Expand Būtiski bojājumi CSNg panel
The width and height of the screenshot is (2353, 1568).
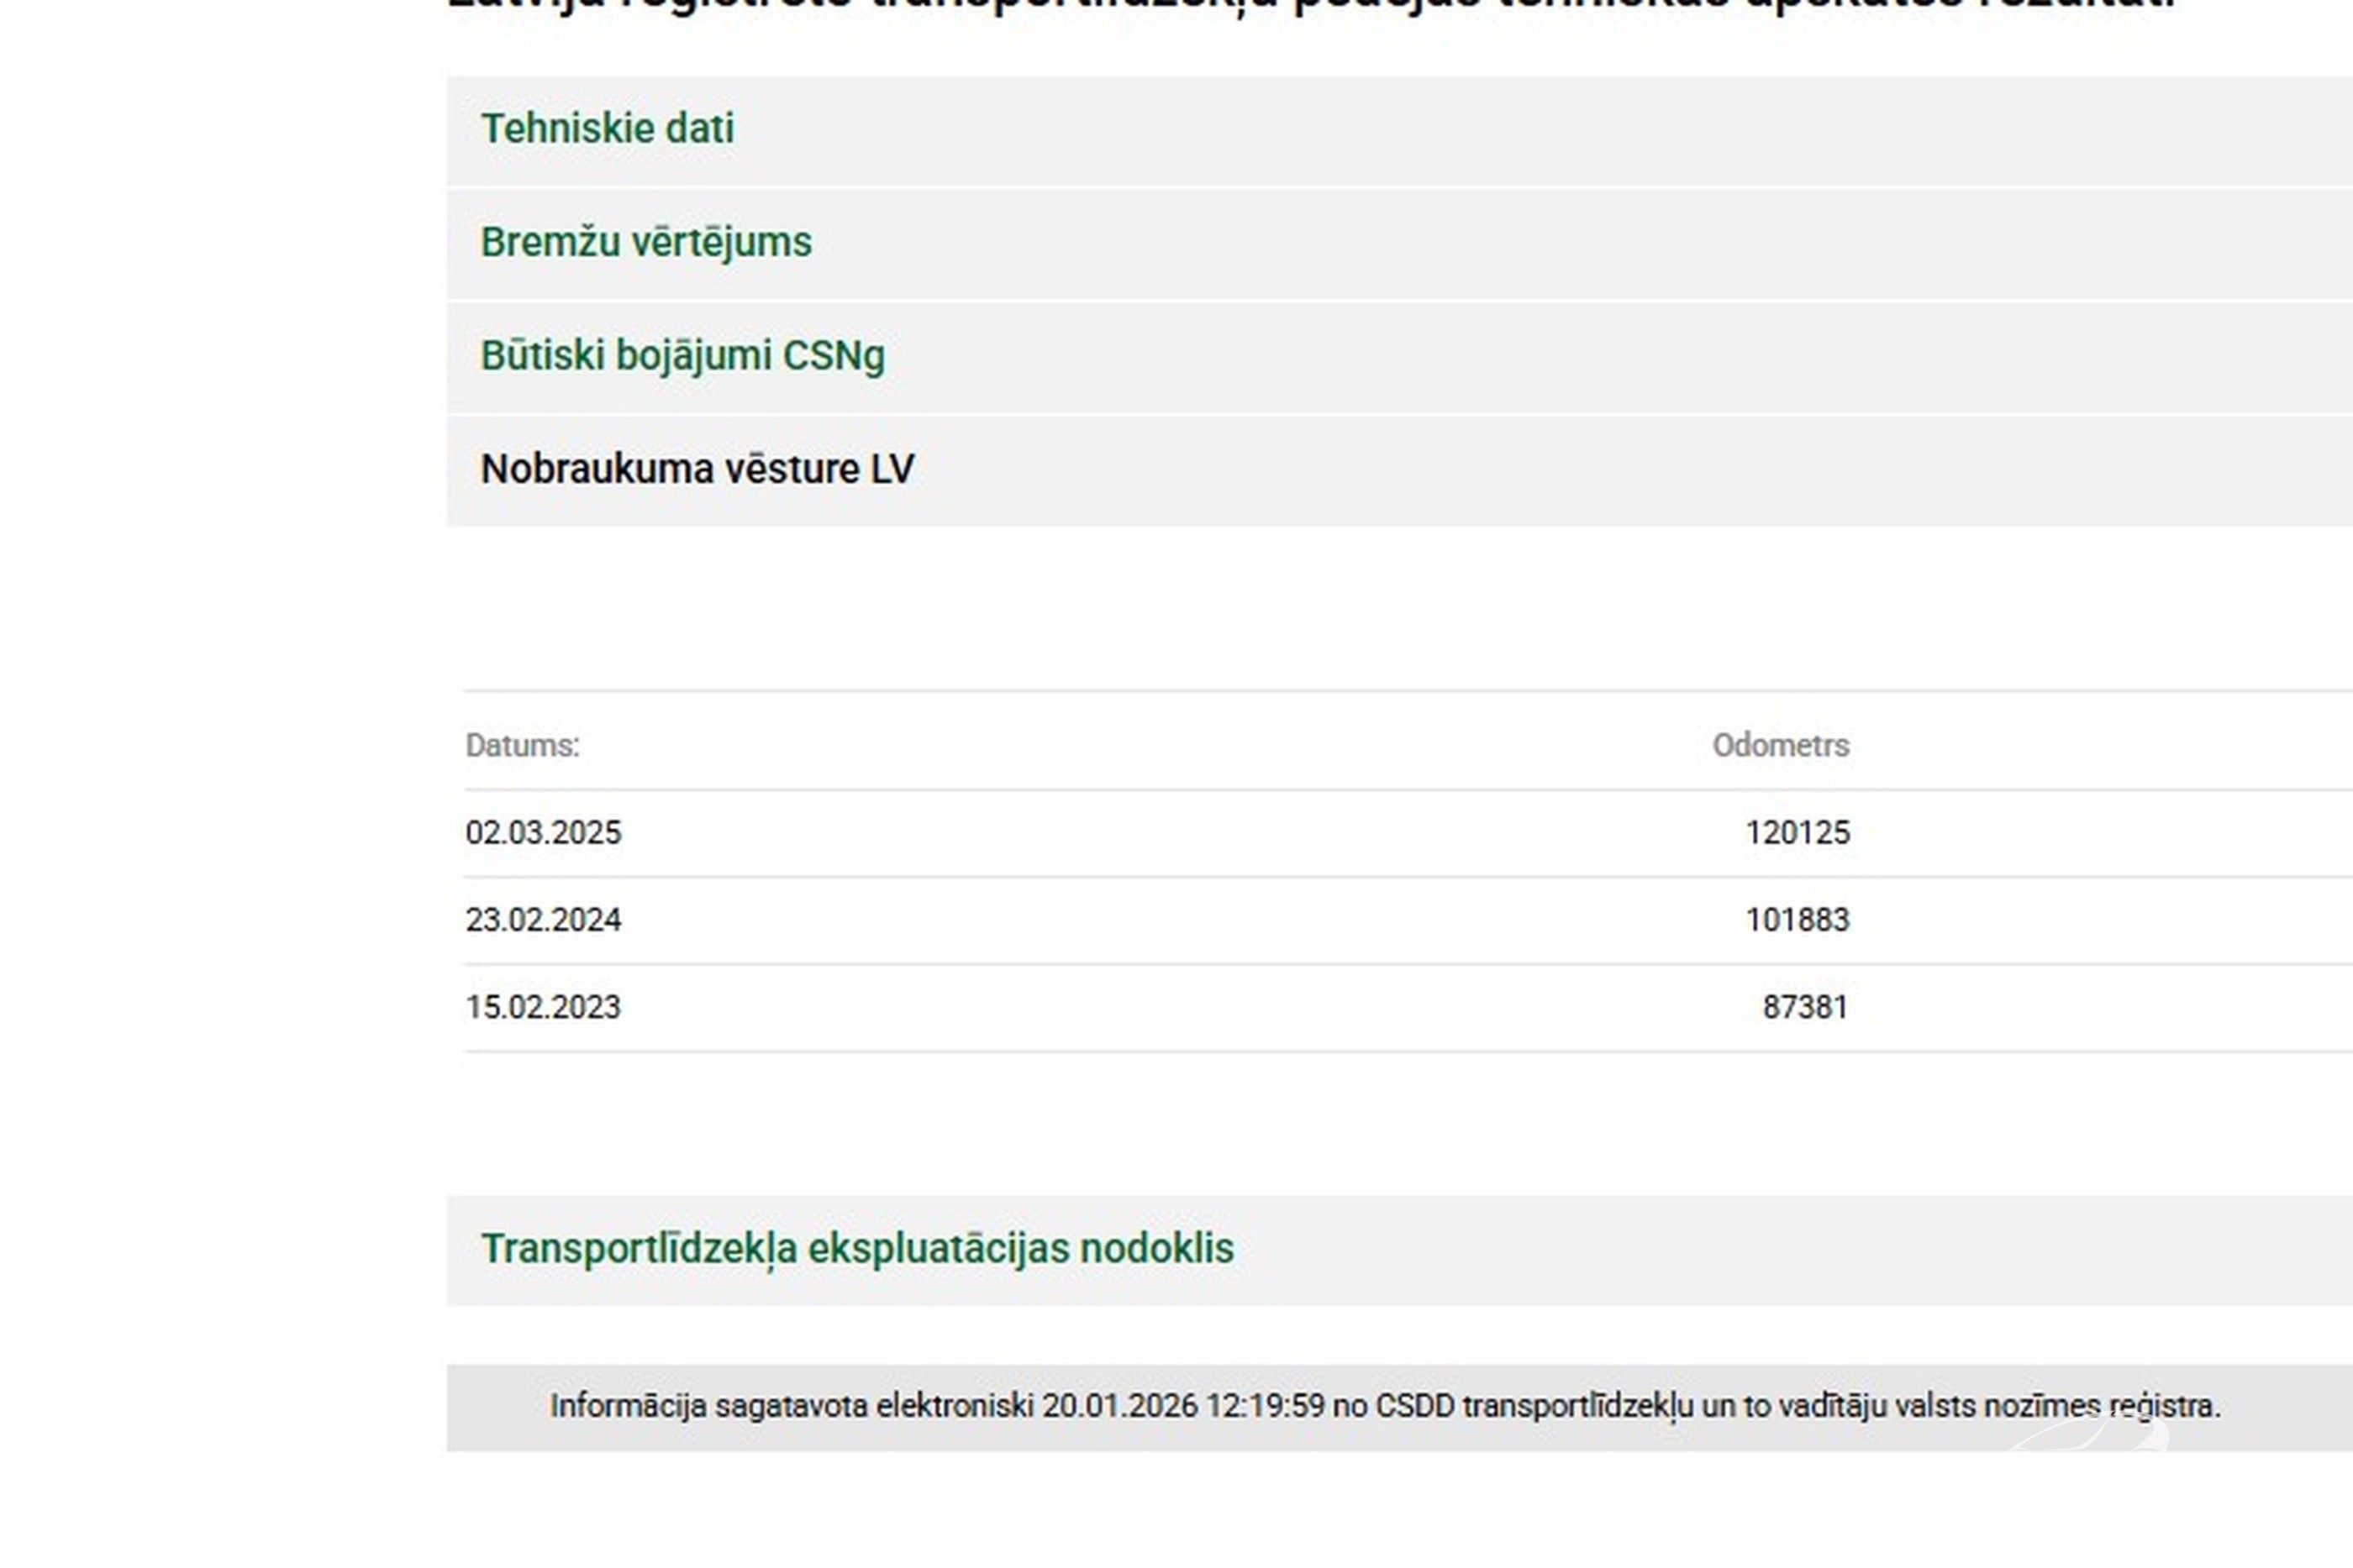(682, 356)
